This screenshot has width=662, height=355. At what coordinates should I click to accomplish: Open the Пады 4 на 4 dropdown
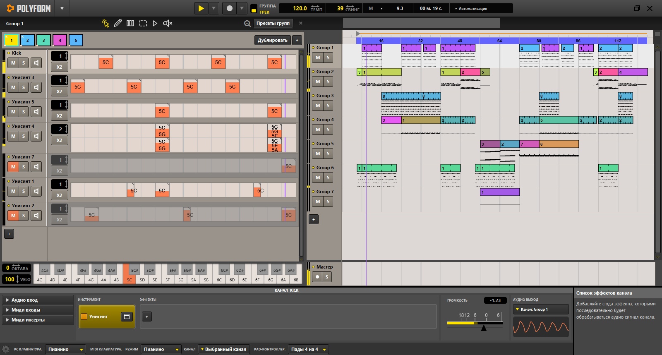[x=308, y=349]
